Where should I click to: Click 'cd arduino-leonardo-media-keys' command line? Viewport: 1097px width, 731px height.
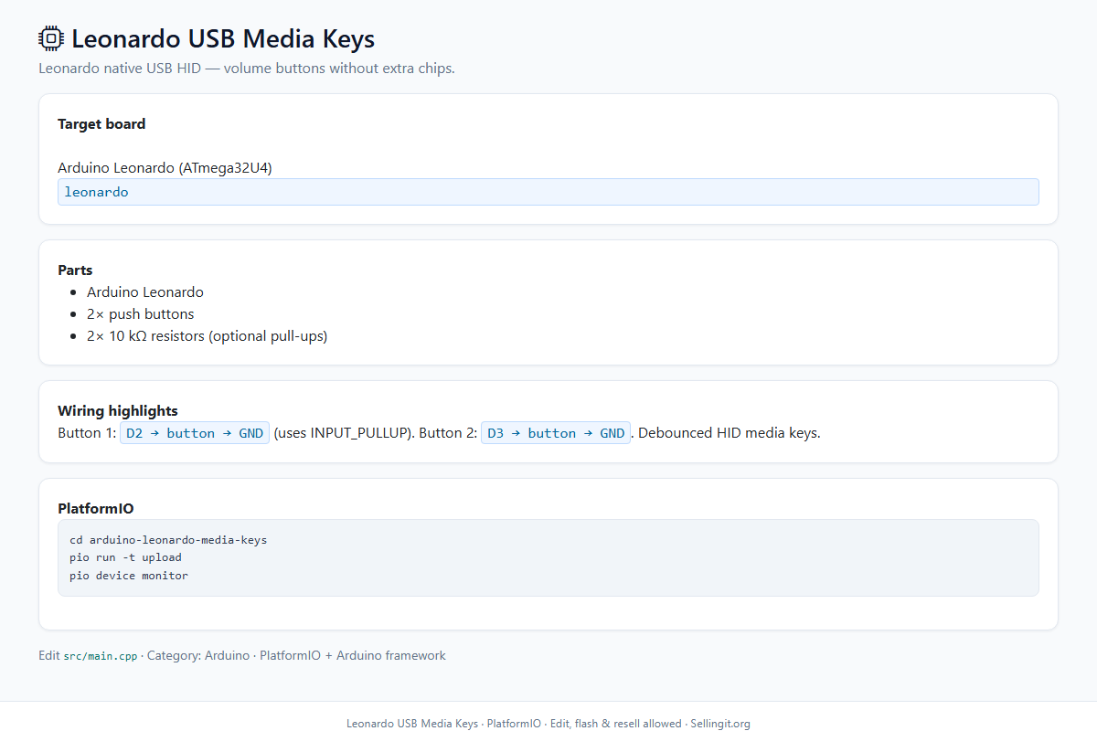coord(168,540)
